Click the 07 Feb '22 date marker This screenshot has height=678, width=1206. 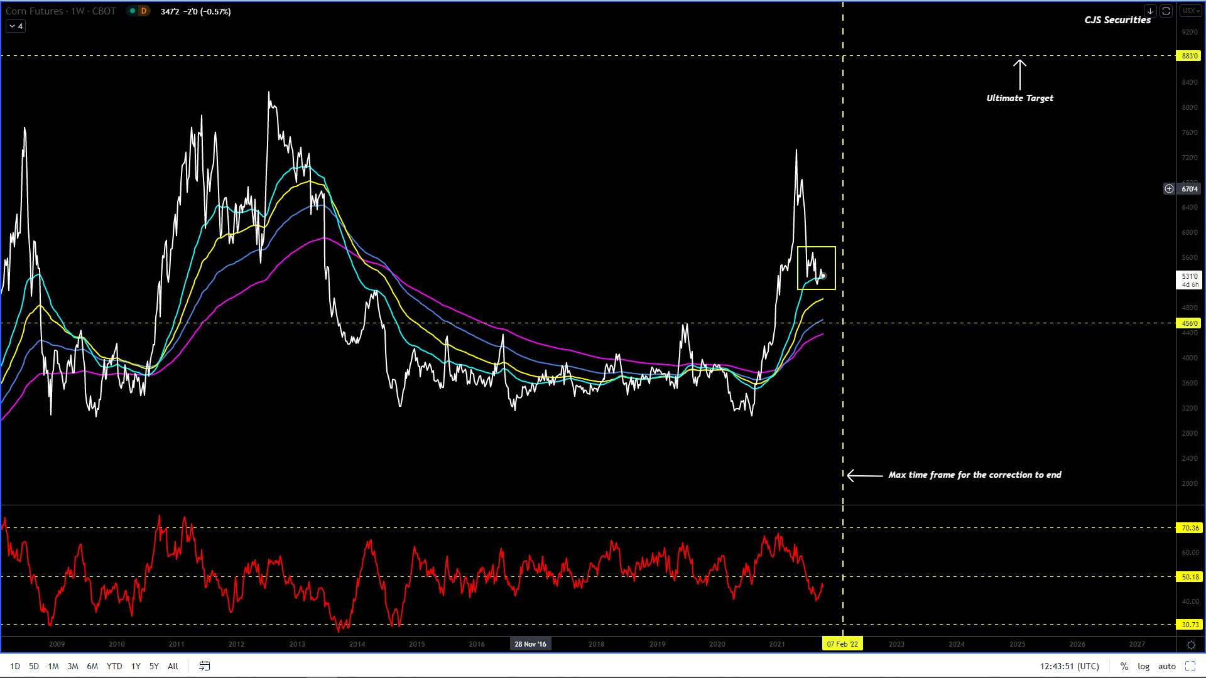coord(842,644)
